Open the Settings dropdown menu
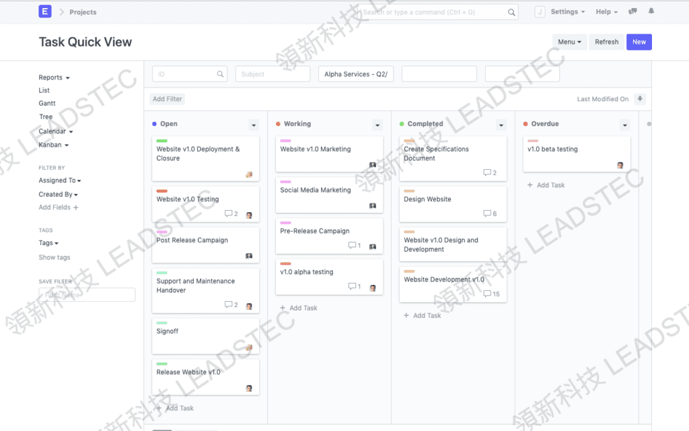689x431 pixels. click(563, 11)
